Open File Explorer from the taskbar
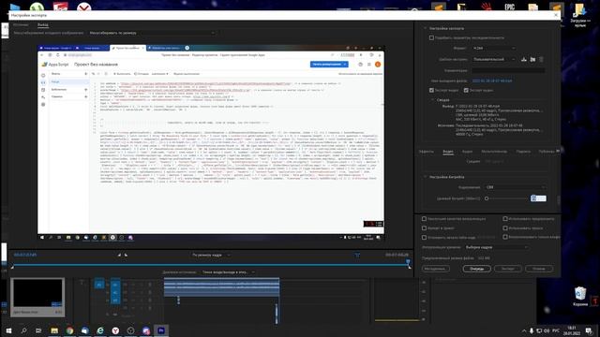The width and height of the screenshot is (600, 337). point(54,330)
